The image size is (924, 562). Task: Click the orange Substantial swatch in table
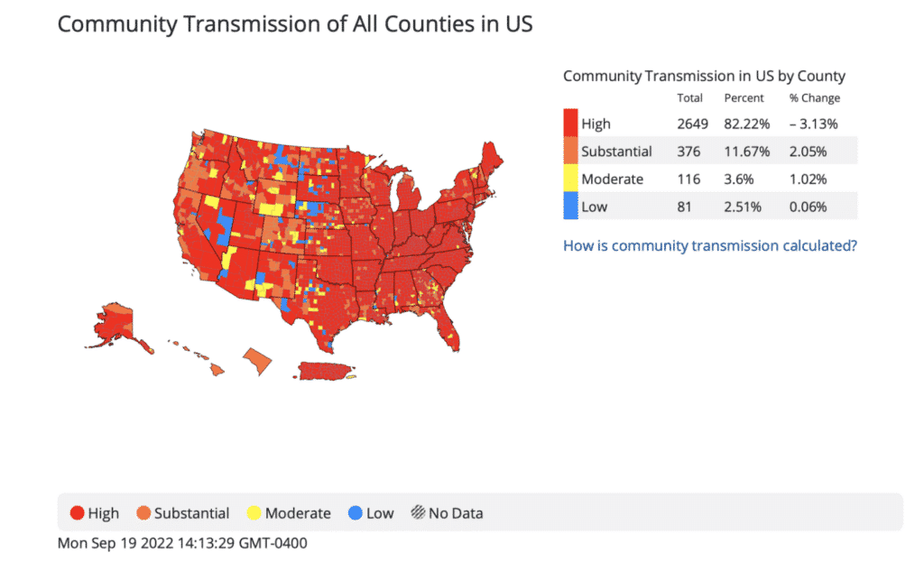(570, 151)
